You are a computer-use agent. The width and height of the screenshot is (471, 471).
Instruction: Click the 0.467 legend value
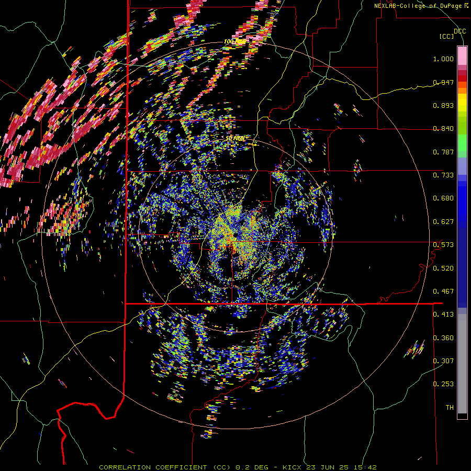click(x=443, y=291)
